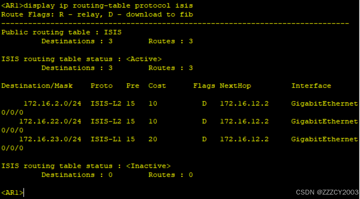Select the 172.16.2.0/24 destination entry
Image resolution: width=360 pixels, height=199 pixels.
[52, 104]
